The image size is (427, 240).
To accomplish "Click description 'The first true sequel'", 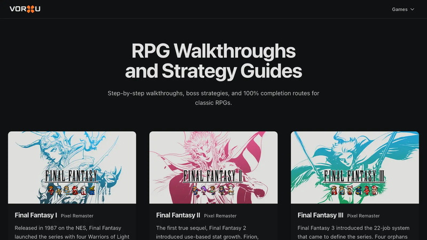I will coord(208,233).
